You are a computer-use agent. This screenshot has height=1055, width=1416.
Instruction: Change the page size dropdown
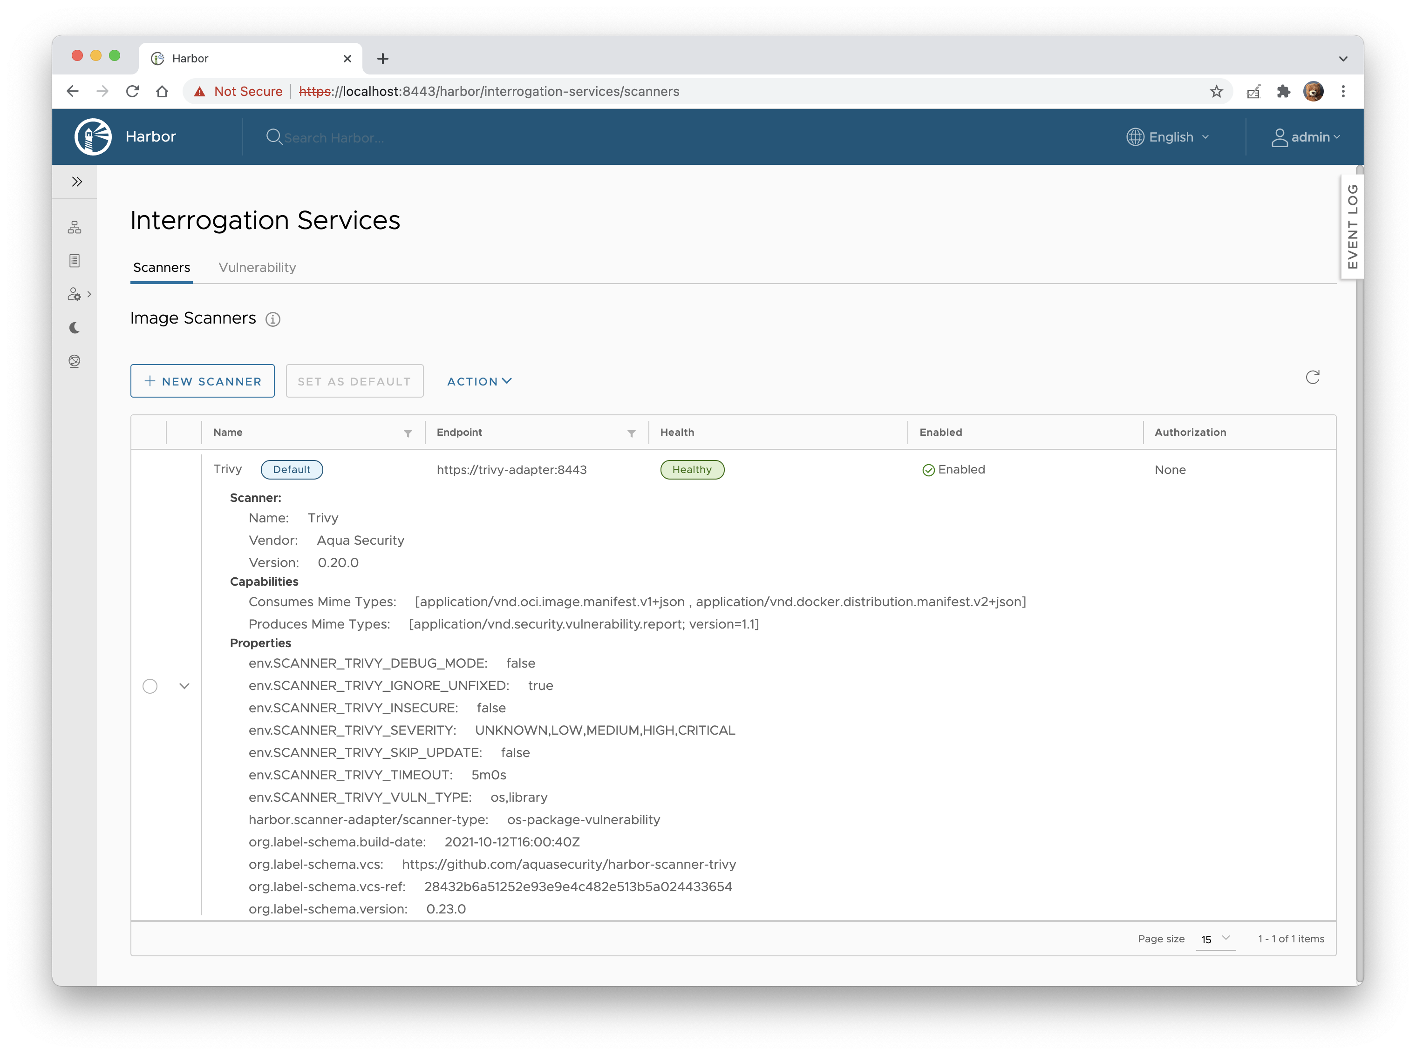pyautogui.click(x=1215, y=939)
